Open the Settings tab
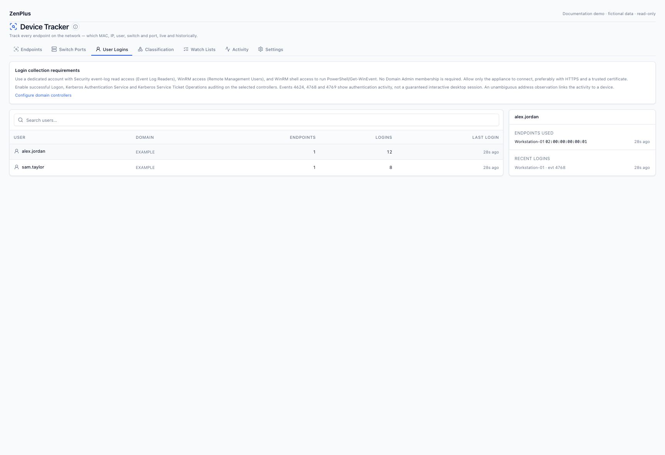This screenshot has height=455, width=665. click(271, 49)
